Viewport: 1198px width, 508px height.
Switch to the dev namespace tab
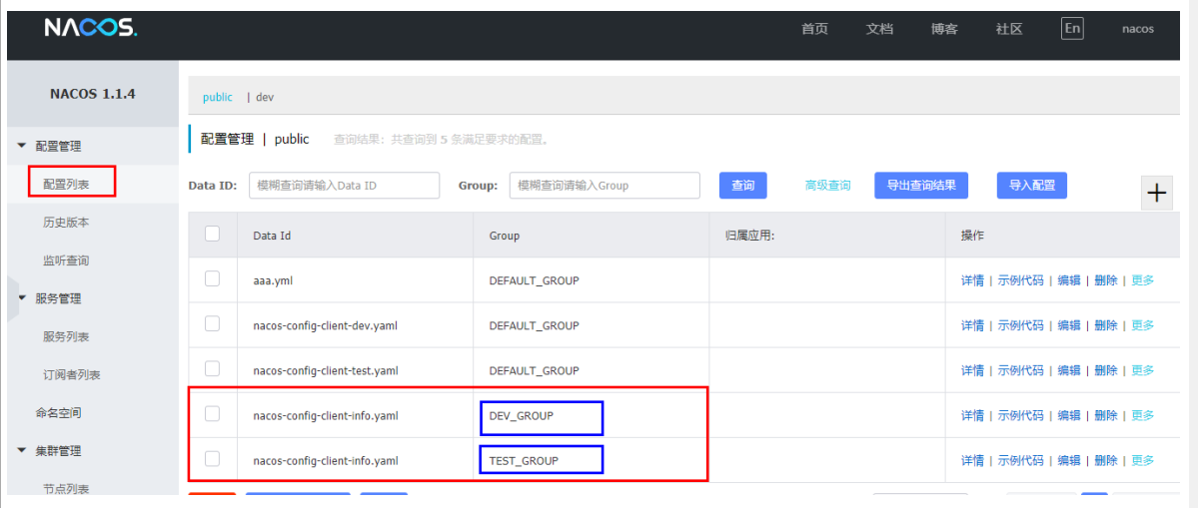coord(265,98)
